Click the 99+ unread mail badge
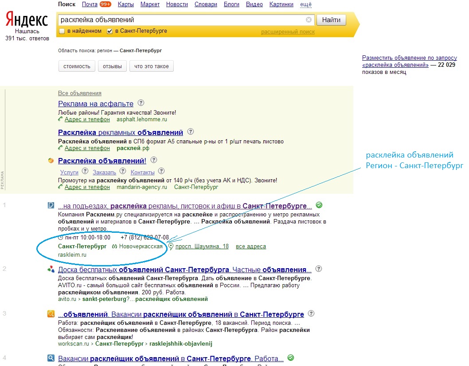 (106, 4)
